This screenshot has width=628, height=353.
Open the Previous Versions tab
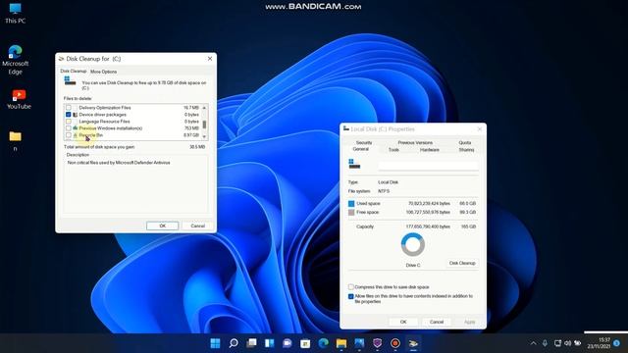[415, 142]
